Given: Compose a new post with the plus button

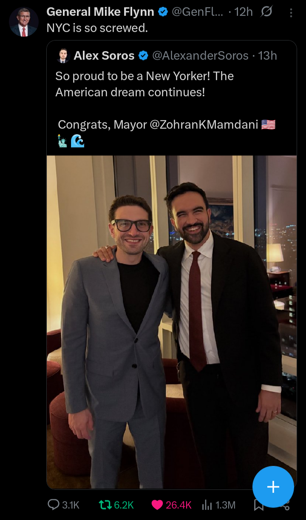Looking at the screenshot, I should pyautogui.click(x=273, y=487).
